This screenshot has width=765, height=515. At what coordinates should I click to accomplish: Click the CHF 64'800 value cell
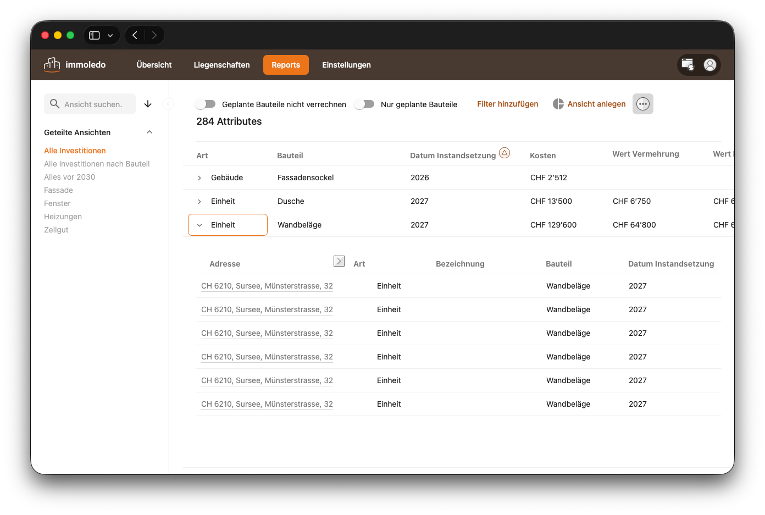634,225
